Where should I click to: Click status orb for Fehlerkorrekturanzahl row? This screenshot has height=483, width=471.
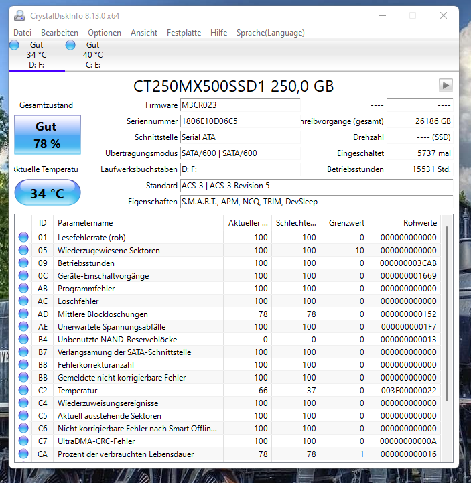point(23,364)
